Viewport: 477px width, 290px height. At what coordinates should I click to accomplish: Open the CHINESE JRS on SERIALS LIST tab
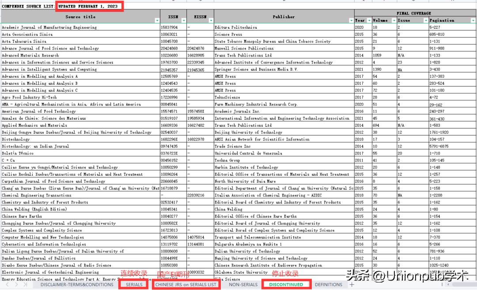pos(185,285)
